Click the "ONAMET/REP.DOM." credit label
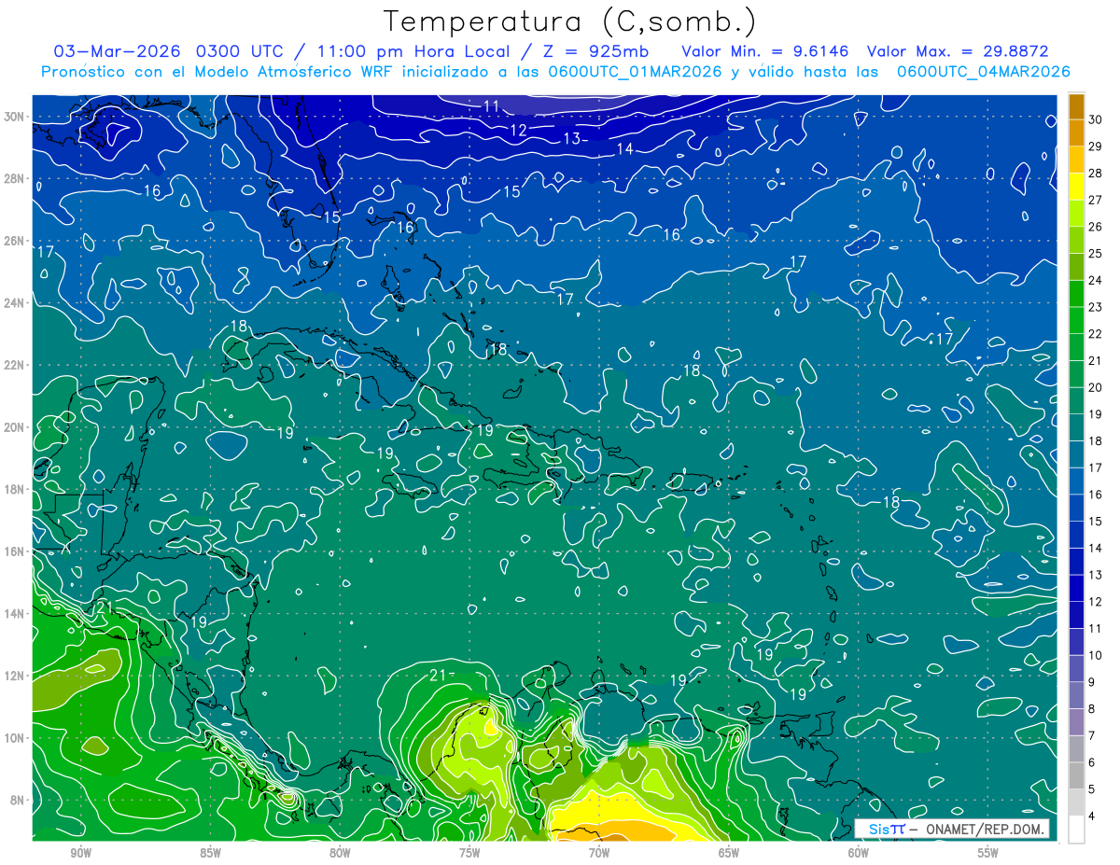 tap(986, 830)
